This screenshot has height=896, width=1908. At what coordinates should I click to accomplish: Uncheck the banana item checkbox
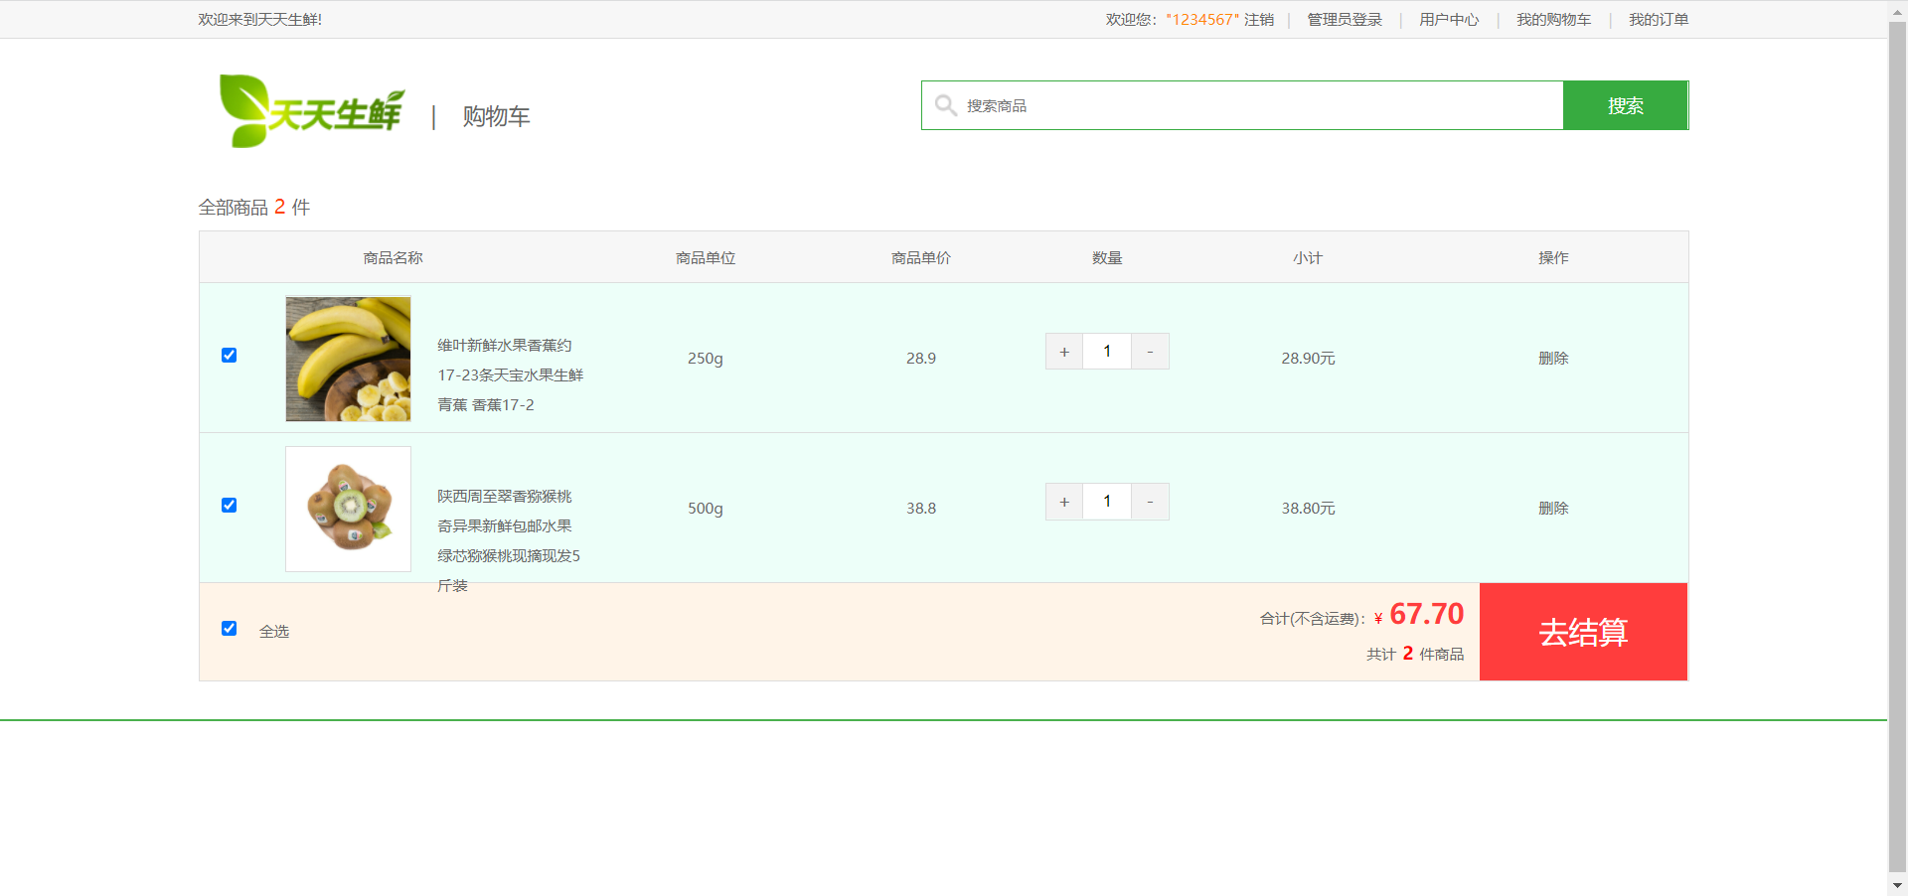(230, 356)
